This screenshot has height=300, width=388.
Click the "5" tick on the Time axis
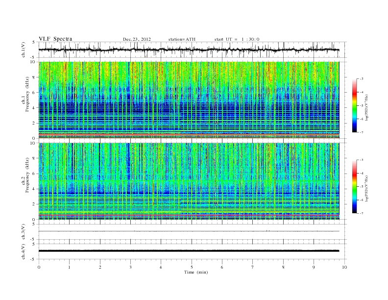click(x=192, y=267)
